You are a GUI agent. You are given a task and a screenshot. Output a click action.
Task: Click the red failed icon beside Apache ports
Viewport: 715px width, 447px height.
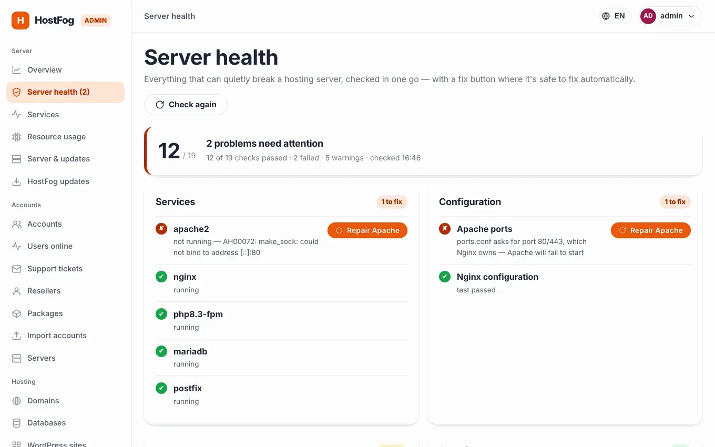(x=445, y=229)
